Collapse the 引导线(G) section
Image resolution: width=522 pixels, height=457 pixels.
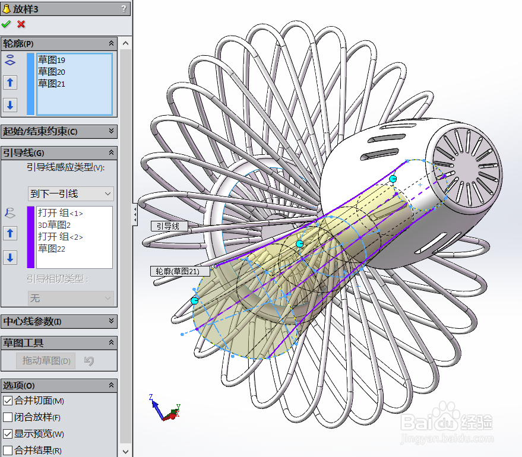click(111, 153)
